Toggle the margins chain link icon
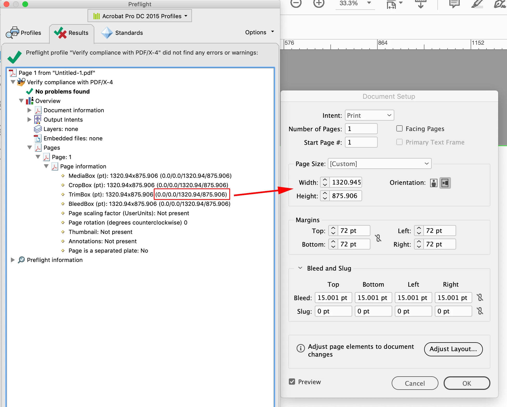The height and width of the screenshot is (407, 507). (378, 238)
